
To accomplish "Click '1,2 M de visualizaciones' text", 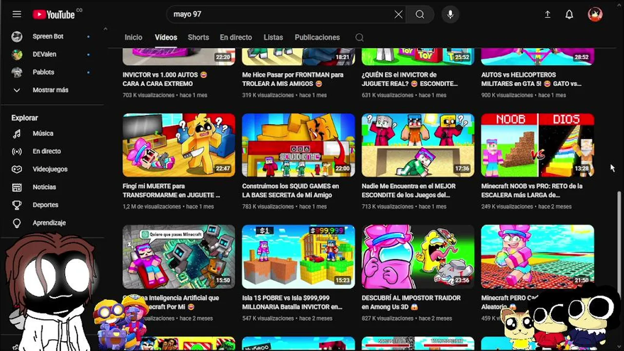I will pyautogui.click(x=152, y=207).
